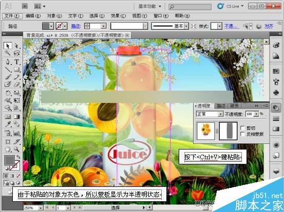Select the Blend tool
284x212 pixels.
(16, 124)
